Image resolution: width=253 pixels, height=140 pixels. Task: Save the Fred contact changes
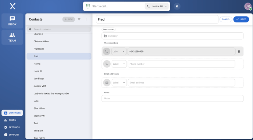click(241, 19)
